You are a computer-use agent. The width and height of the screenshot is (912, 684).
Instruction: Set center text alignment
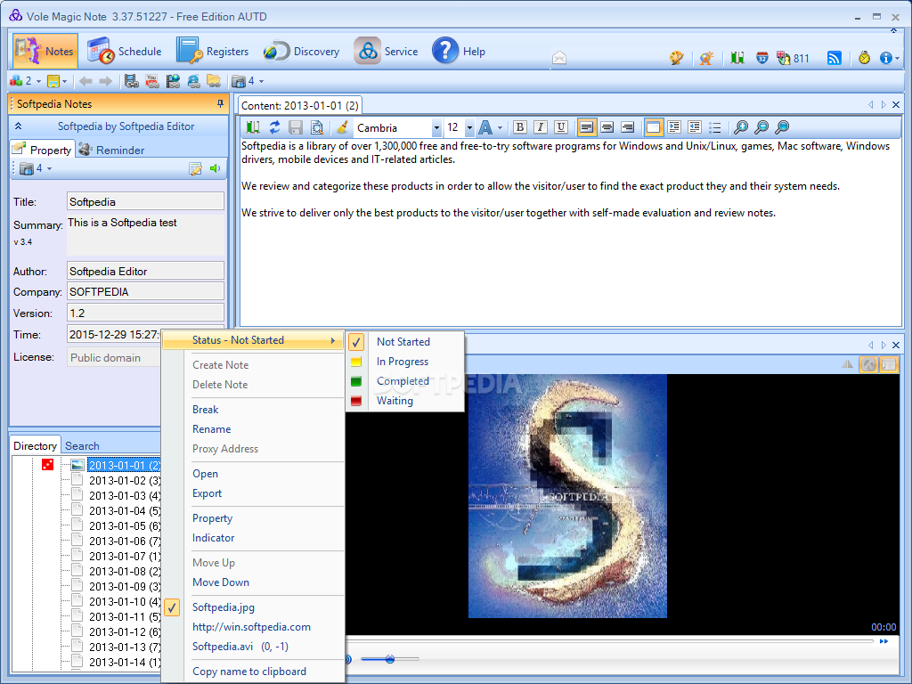tap(607, 126)
